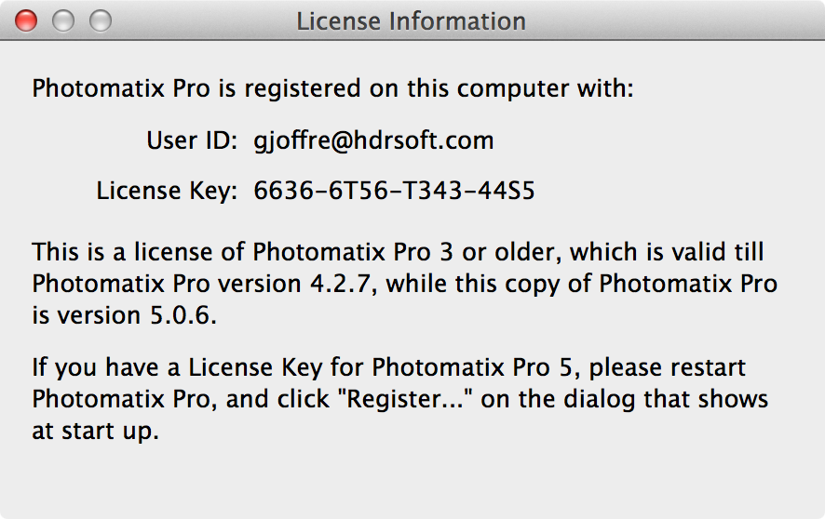Select the license key 6636-6T56-T343-44S5

coord(394,190)
